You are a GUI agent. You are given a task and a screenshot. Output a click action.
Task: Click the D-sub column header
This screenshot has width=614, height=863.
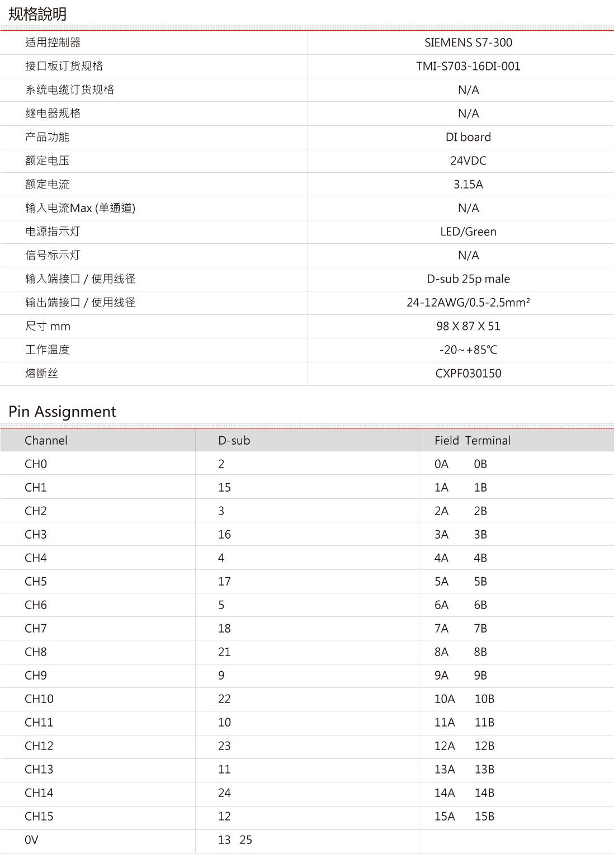coord(234,440)
